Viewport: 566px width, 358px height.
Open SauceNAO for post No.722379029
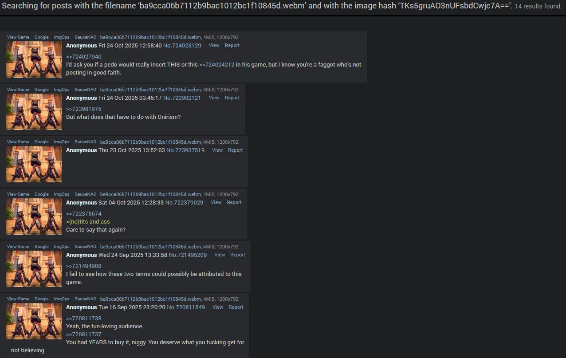85,194
